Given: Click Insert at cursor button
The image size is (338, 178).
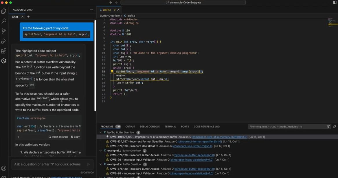Looking at the screenshot, I should click(x=58, y=137).
